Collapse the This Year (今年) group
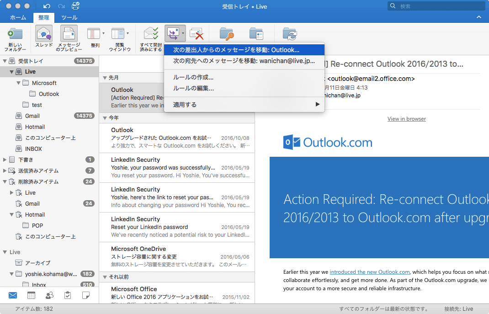The width and height of the screenshot is (489, 314). click(105, 118)
